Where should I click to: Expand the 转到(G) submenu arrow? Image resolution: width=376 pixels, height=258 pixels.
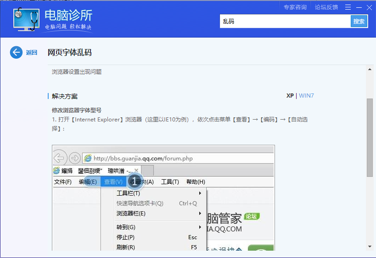200,227
